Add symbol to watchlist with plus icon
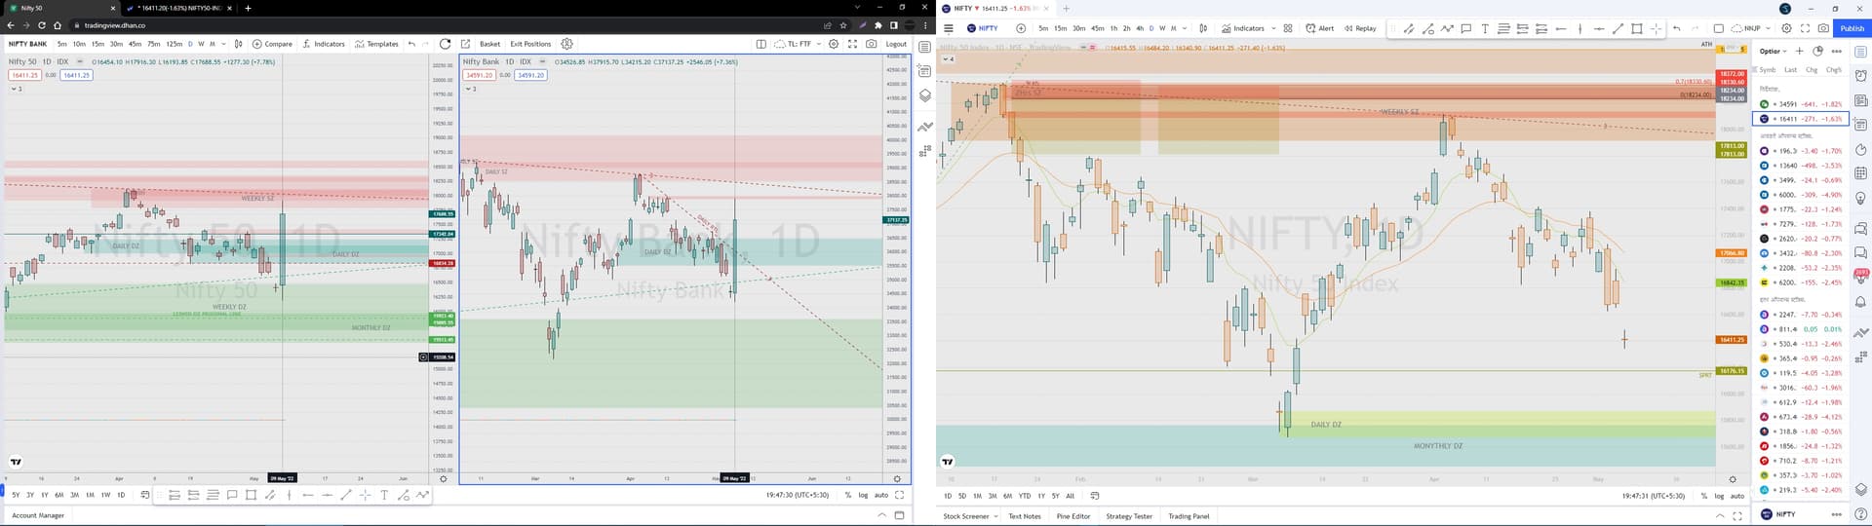1872x526 pixels. (x=1799, y=51)
